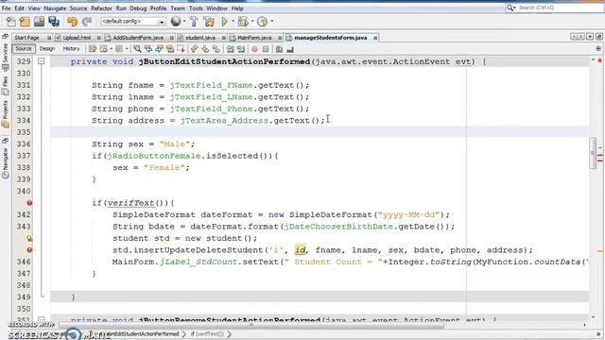Go to Next Bookmark icon
The height and width of the screenshot is (340, 605).
(x=205, y=49)
